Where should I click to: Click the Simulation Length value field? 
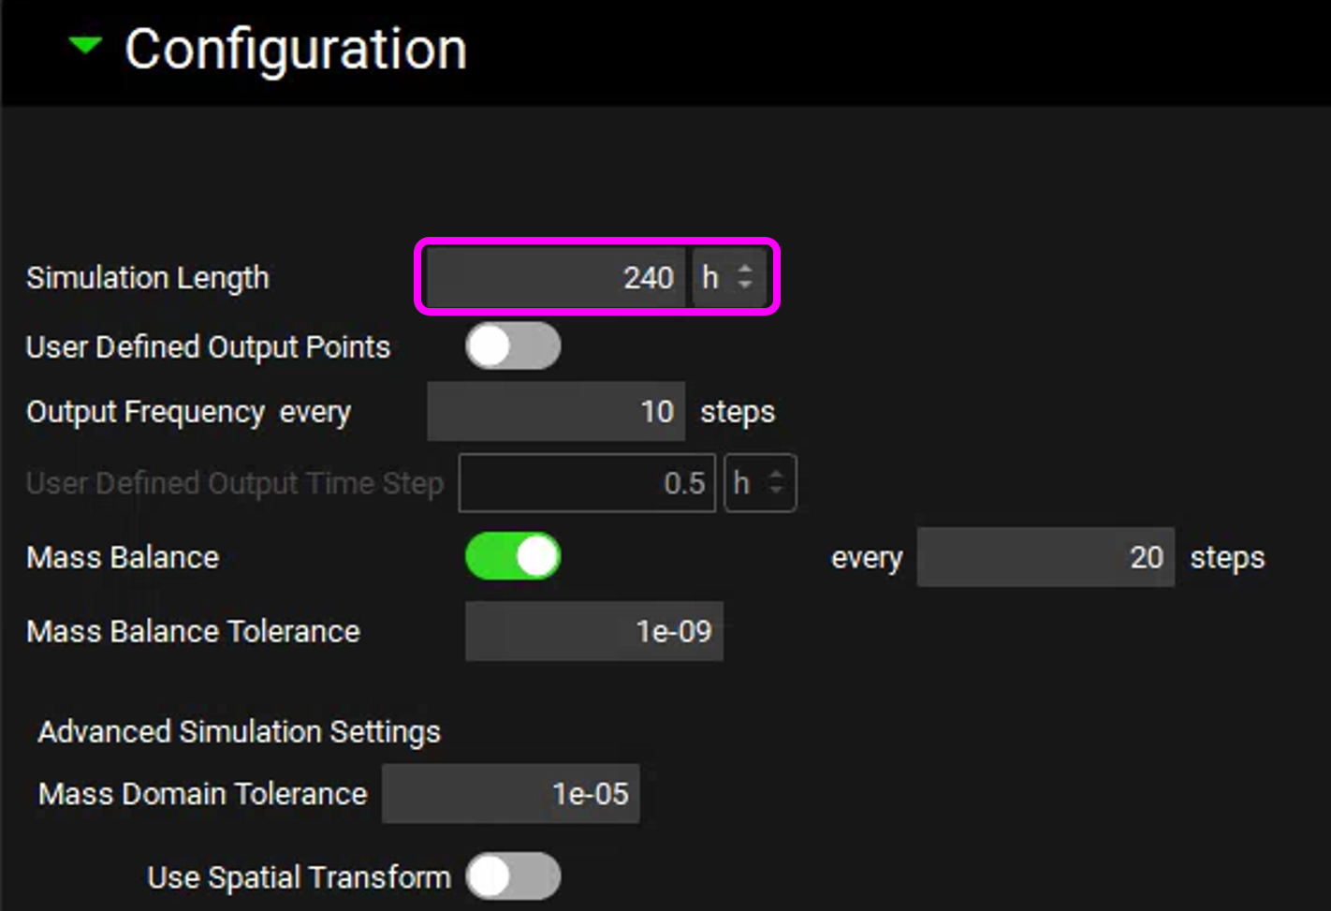[556, 277]
